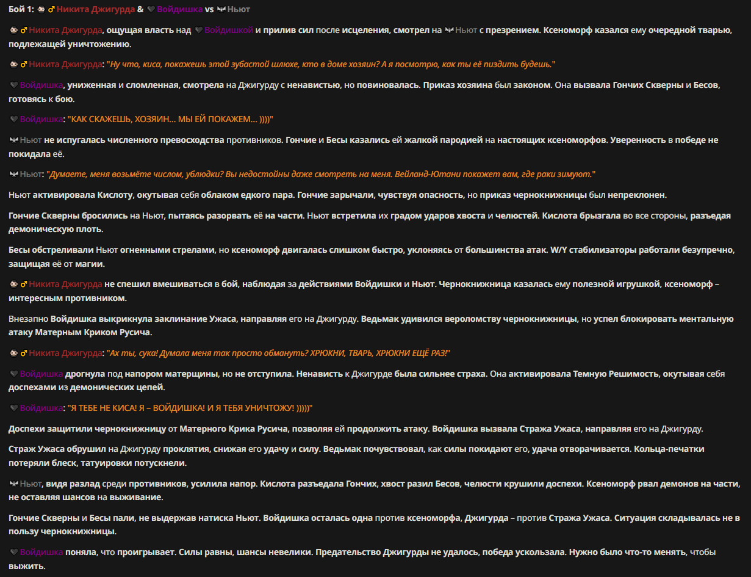Click 'Войдишка' before 'поняла, что проигрывает'
Screen dimensions: 751x577
[x=41, y=552]
